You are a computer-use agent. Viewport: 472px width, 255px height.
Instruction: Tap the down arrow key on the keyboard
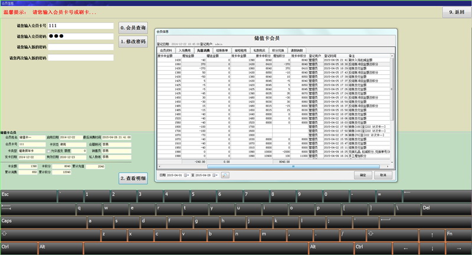tap(432, 249)
